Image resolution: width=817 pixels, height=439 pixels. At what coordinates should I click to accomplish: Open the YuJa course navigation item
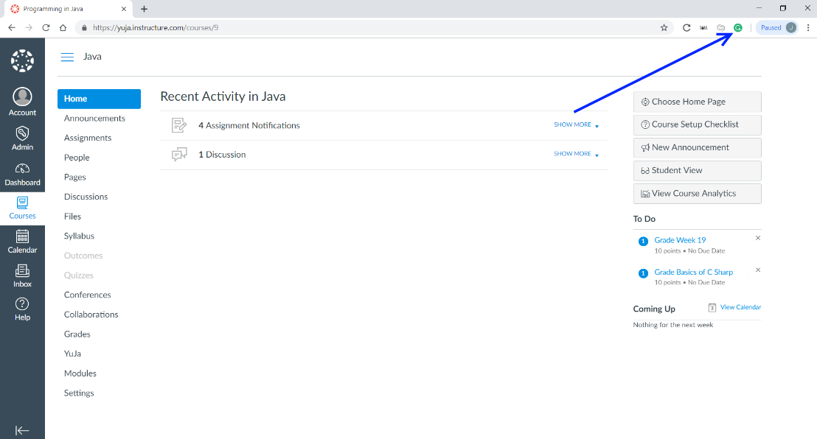pos(72,354)
